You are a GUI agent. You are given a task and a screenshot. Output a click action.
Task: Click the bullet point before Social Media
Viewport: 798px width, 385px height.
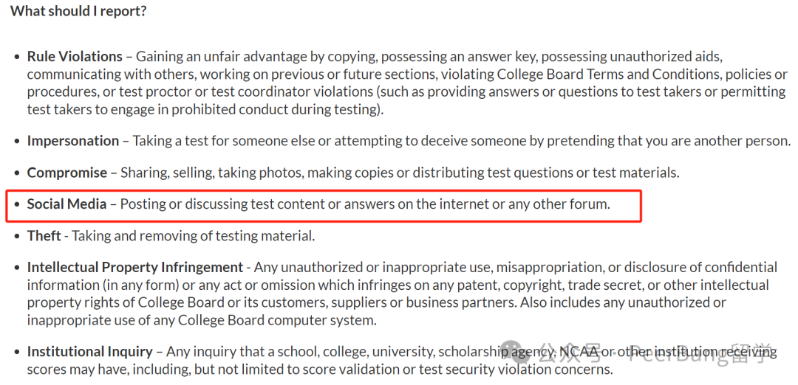17,204
